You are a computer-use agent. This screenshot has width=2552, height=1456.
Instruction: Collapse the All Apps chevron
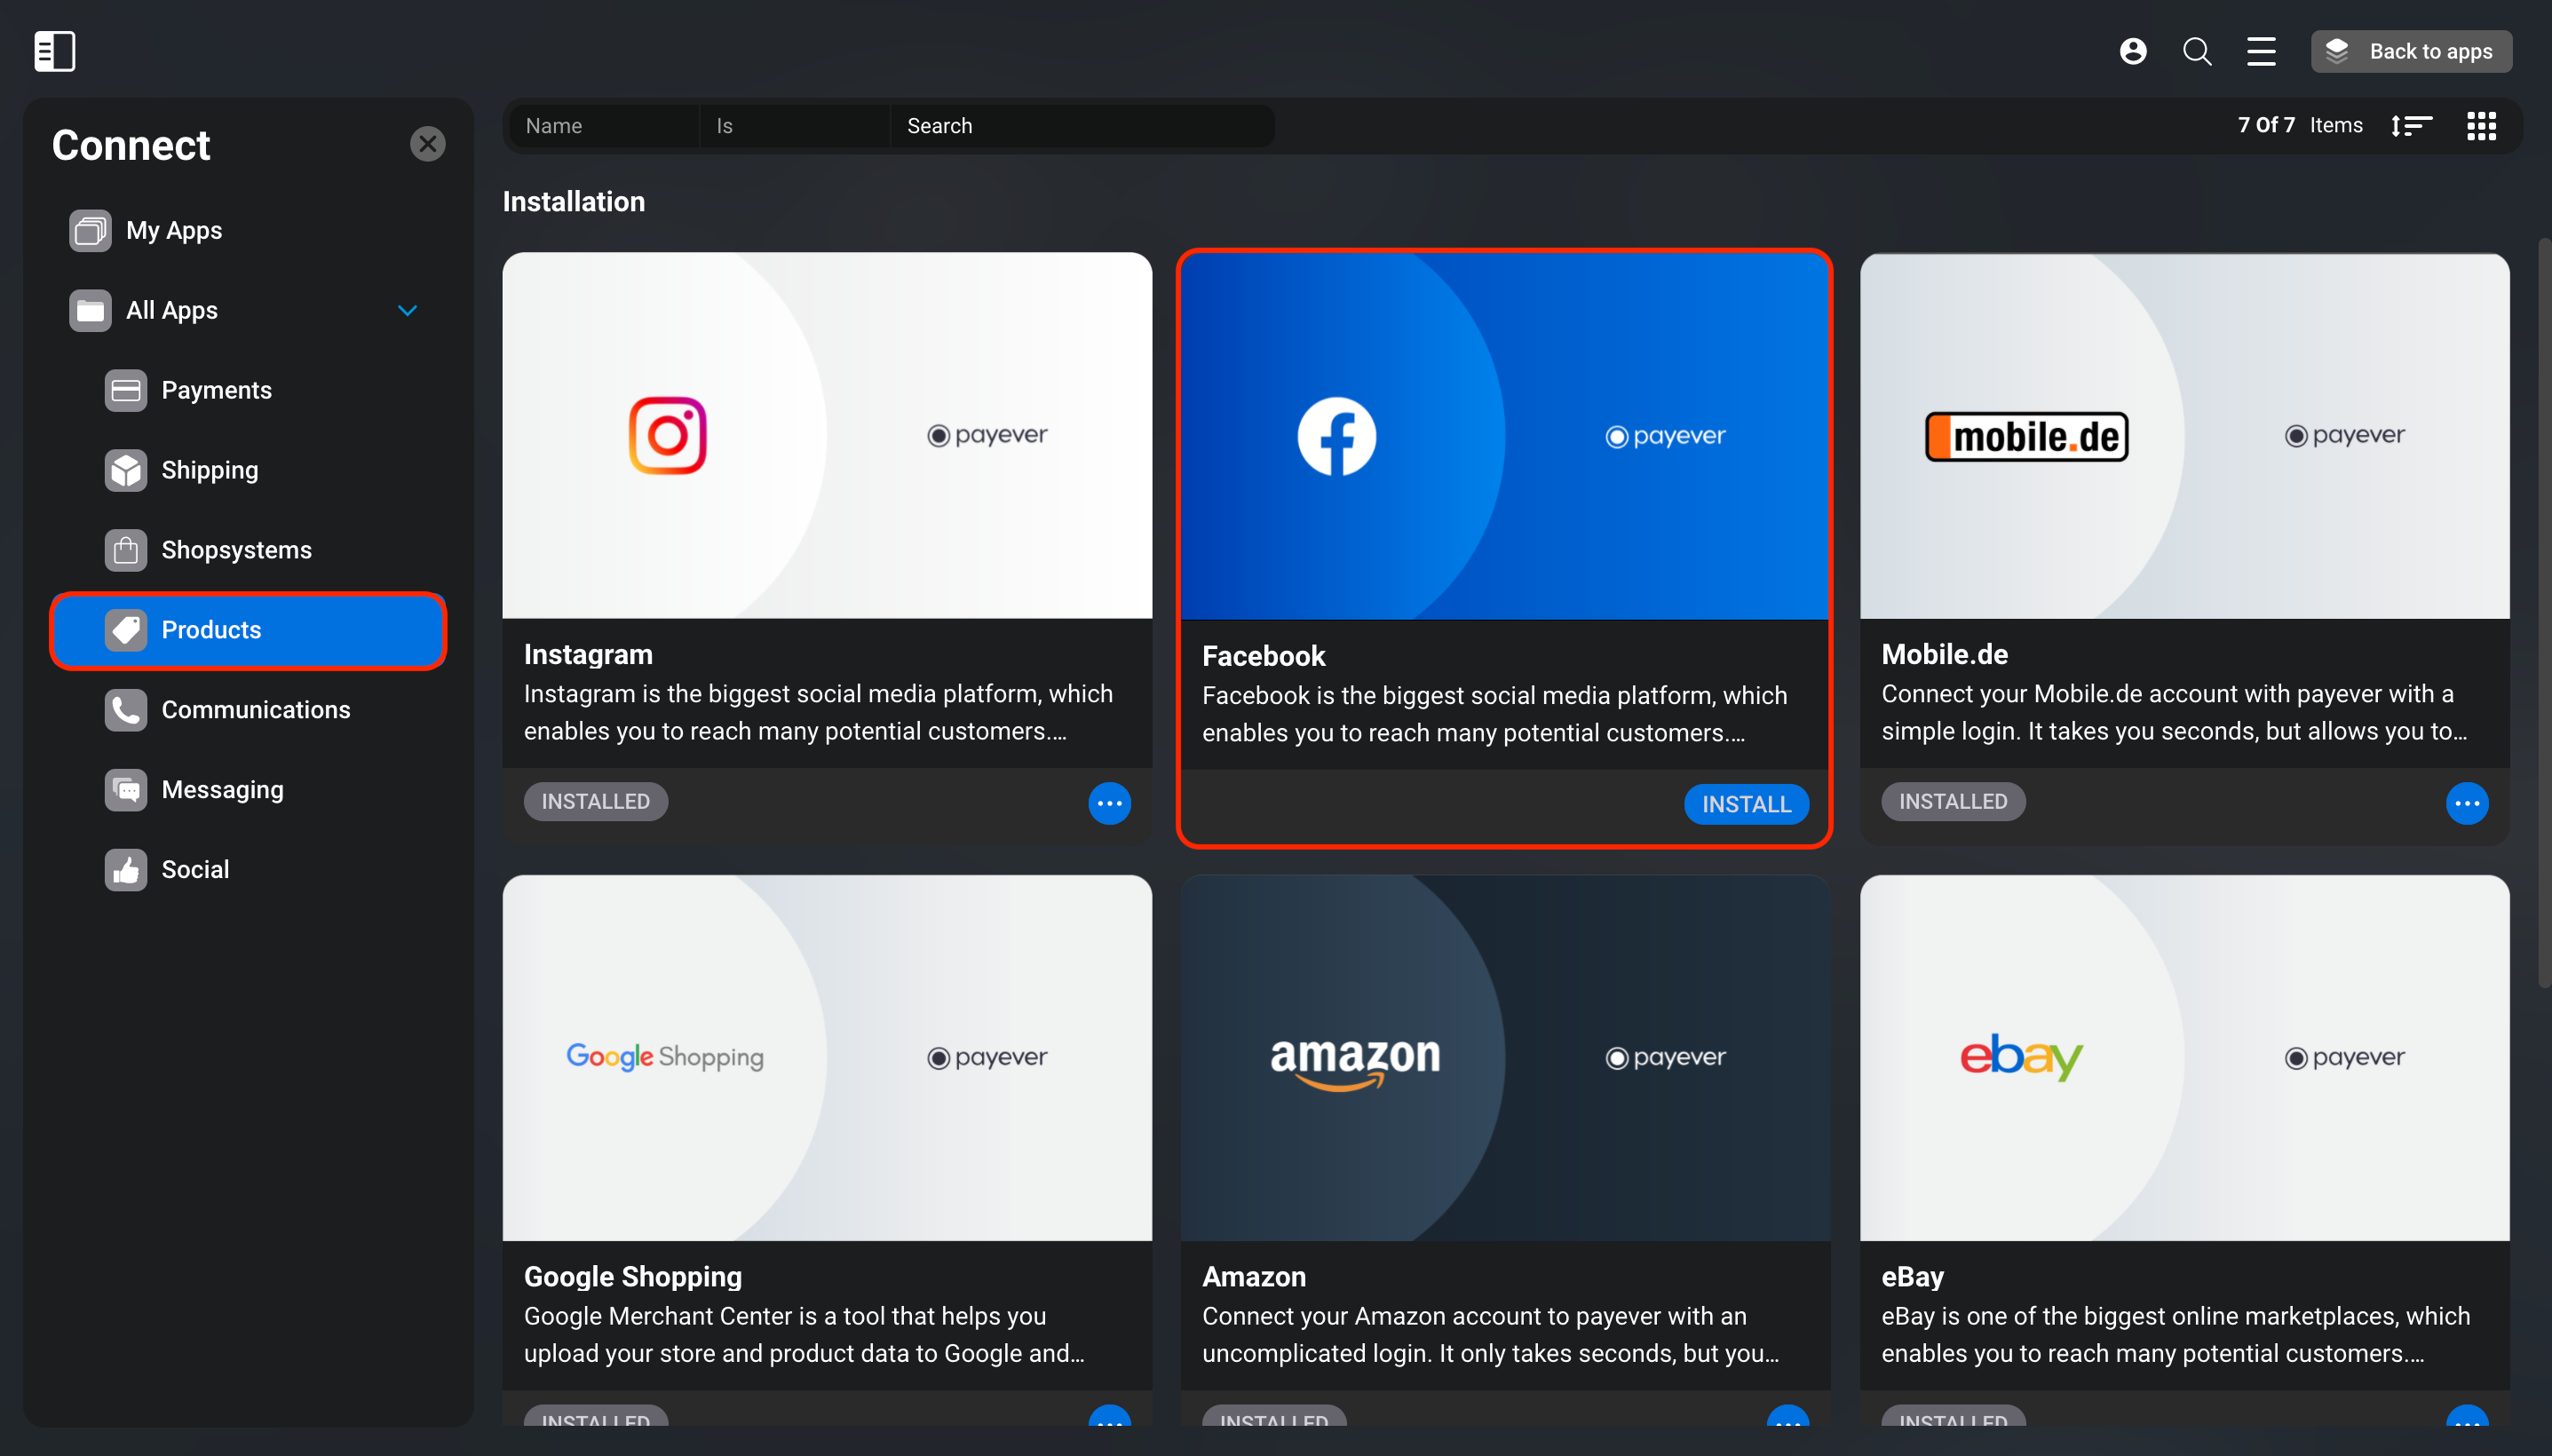tap(407, 310)
